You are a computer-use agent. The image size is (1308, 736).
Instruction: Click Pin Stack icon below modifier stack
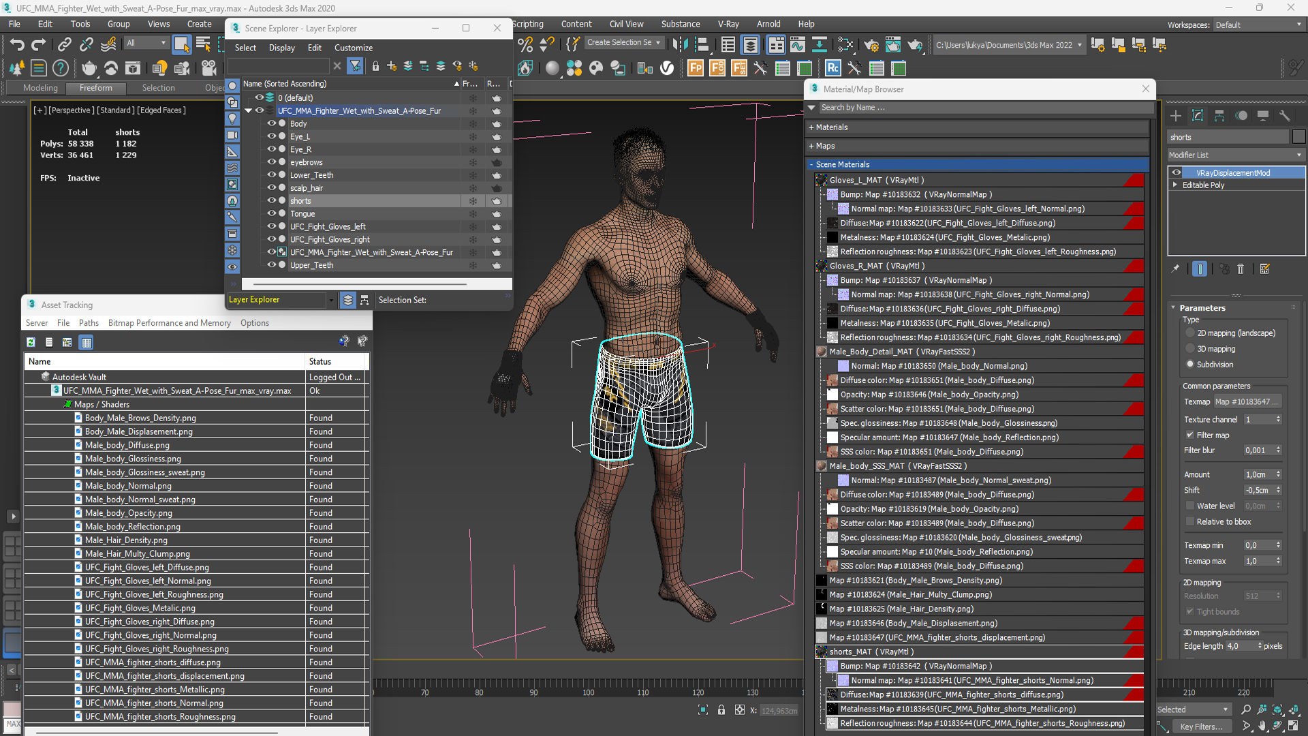pyautogui.click(x=1175, y=269)
